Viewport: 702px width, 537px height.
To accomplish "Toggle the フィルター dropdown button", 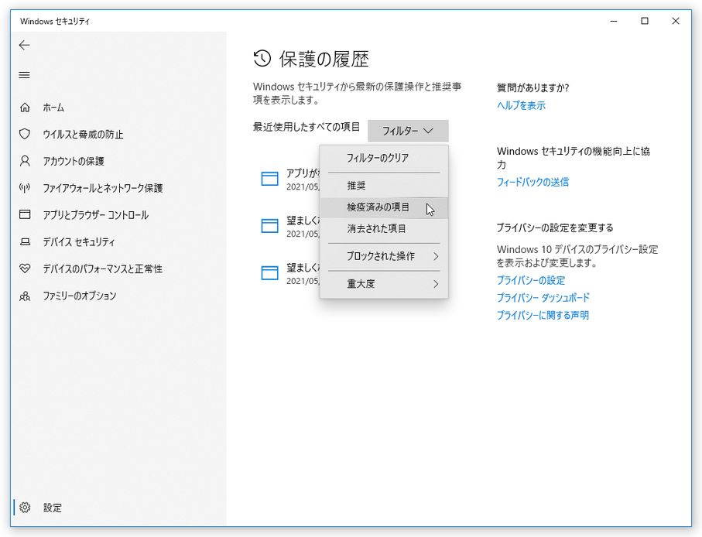I will pyautogui.click(x=408, y=131).
